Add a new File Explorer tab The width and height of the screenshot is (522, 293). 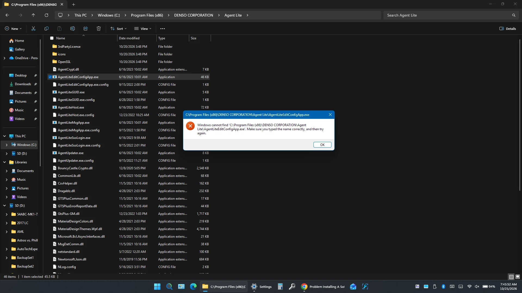[73, 4]
